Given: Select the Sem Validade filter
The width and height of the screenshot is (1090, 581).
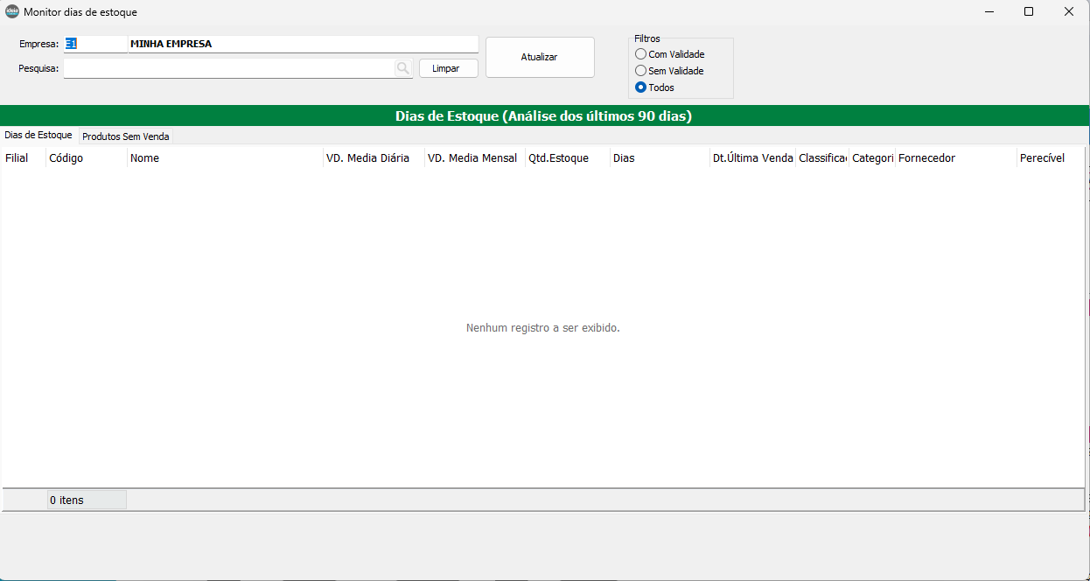Looking at the screenshot, I should pyautogui.click(x=641, y=71).
